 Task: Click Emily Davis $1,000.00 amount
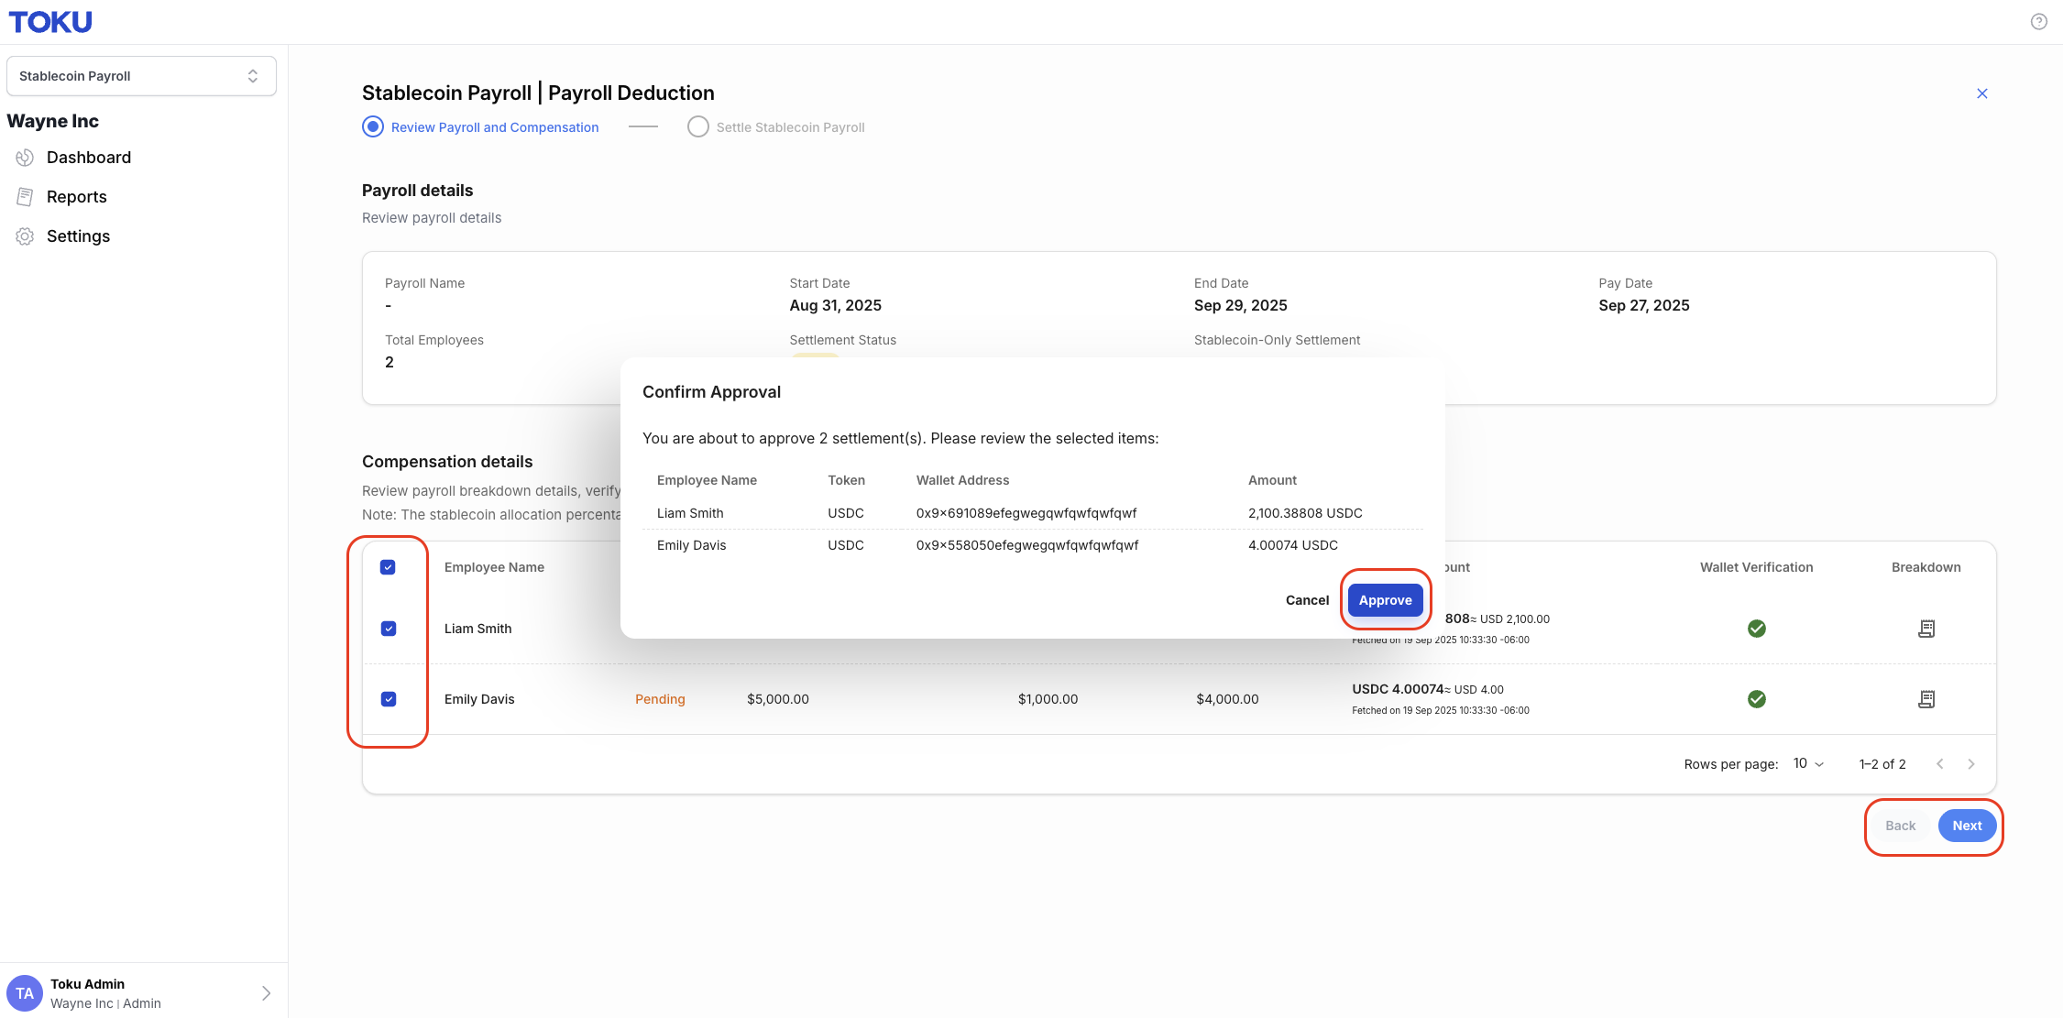point(1048,699)
